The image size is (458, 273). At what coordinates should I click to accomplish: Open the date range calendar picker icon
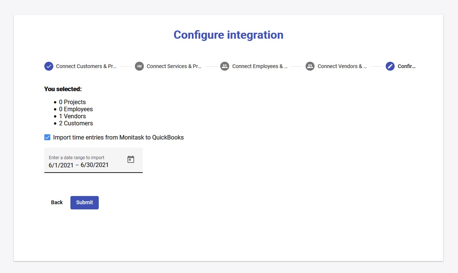point(131,159)
